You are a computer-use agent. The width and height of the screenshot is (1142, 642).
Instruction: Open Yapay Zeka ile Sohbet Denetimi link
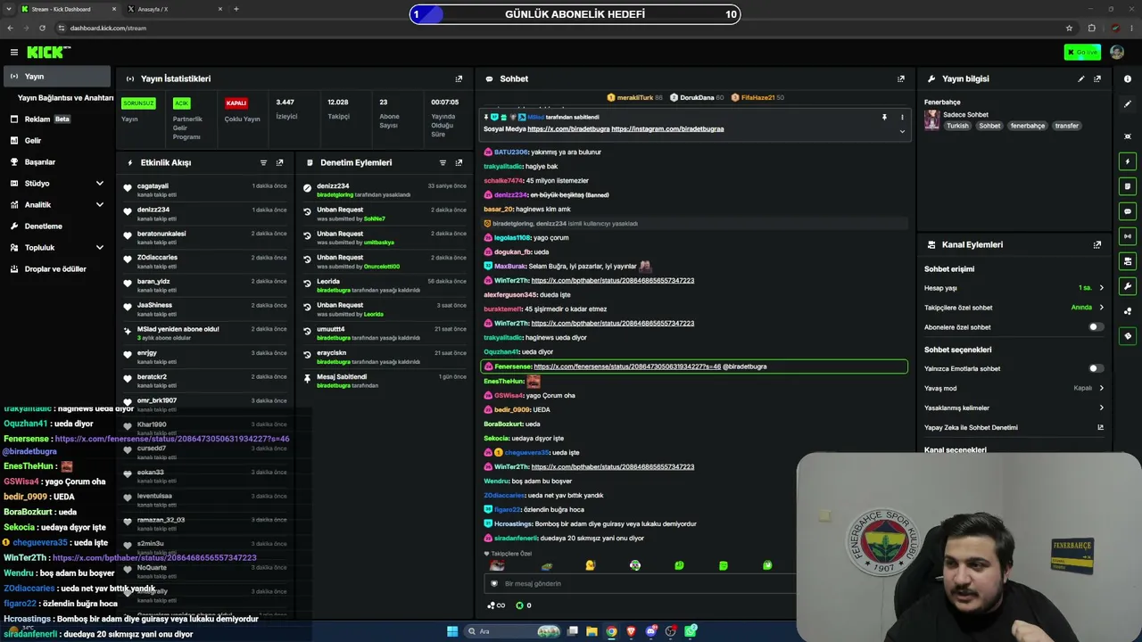1014,427
